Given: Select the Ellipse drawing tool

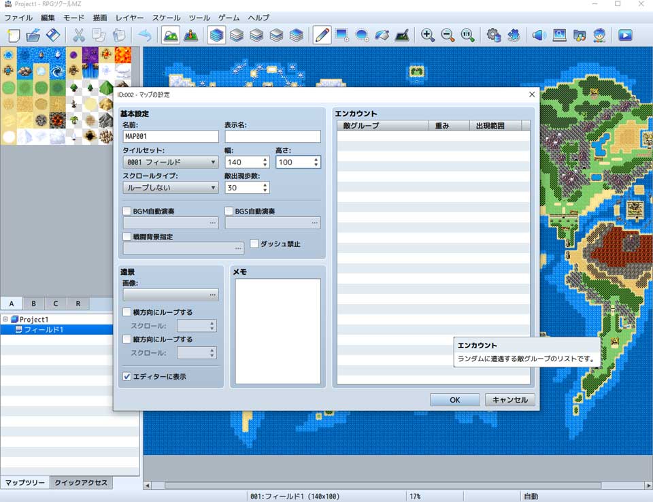Looking at the screenshot, I should pos(362,35).
